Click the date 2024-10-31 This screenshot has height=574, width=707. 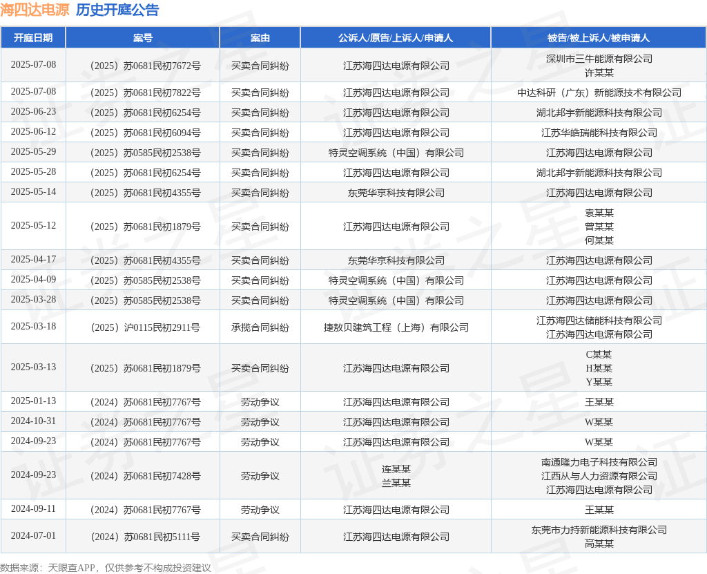[x=33, y=421]
